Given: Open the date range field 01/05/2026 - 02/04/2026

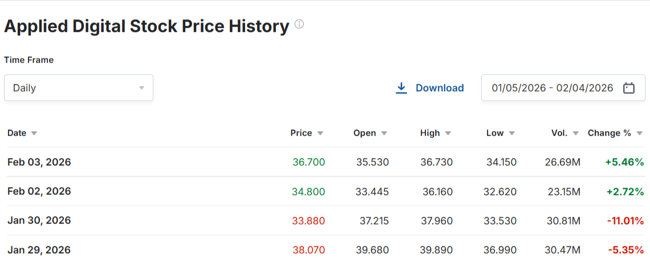Looking at the screenshot, I should [563, 87].
